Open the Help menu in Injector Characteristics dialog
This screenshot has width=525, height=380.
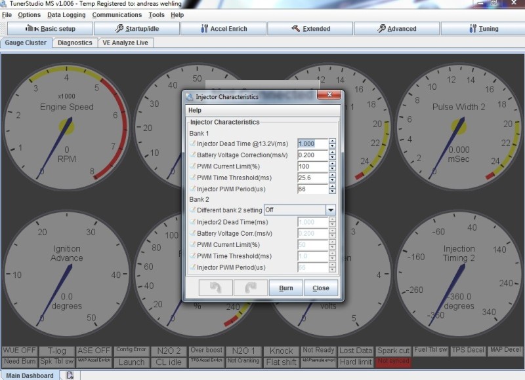tap(195, 110)
